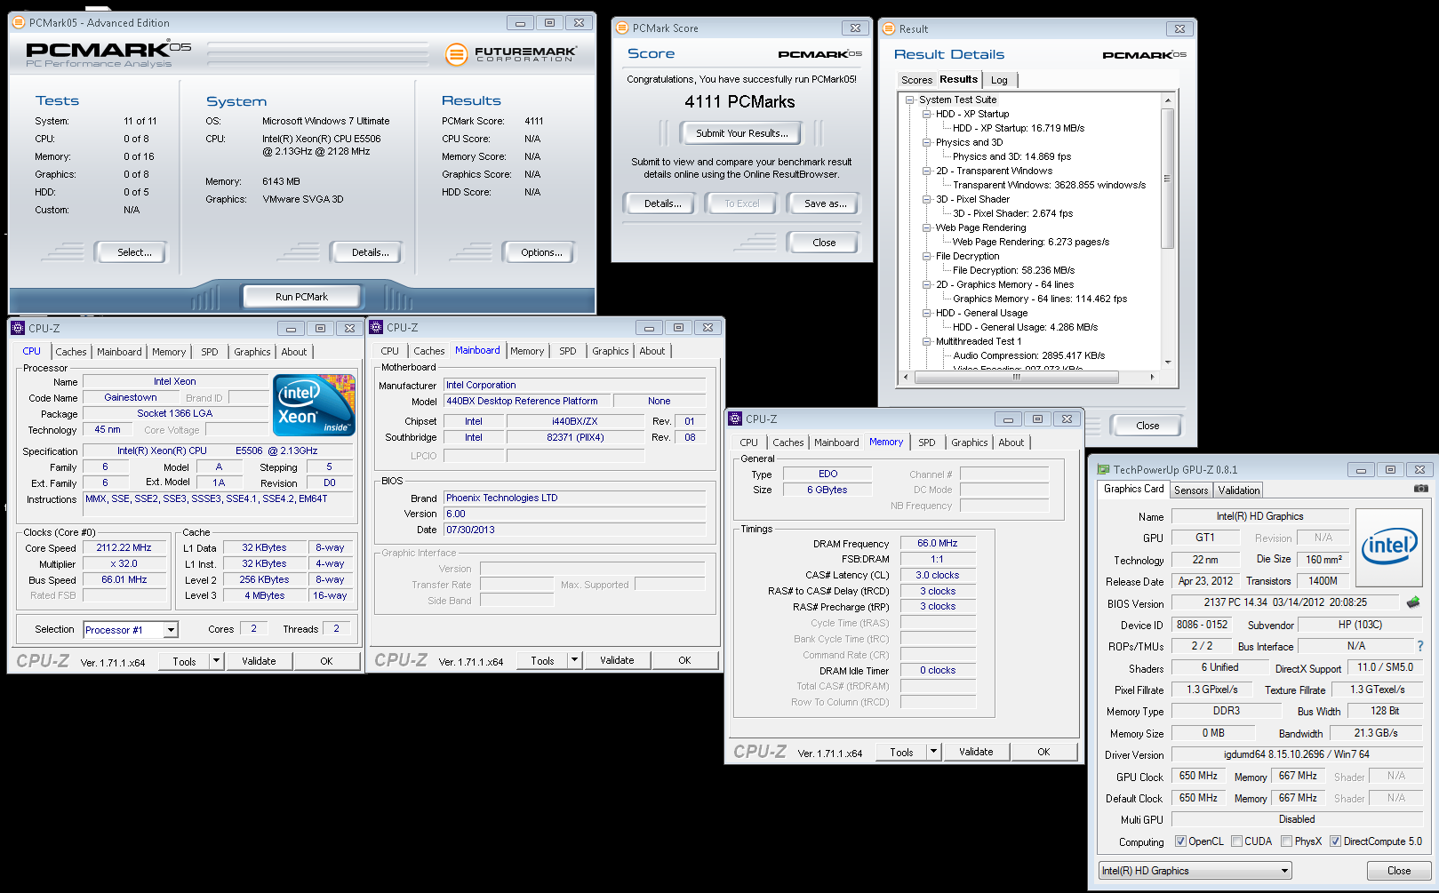The image size is (1439, 893).
Task: Click the GPU-Z BIOS save chip icon
Action: pos(1413,602)
